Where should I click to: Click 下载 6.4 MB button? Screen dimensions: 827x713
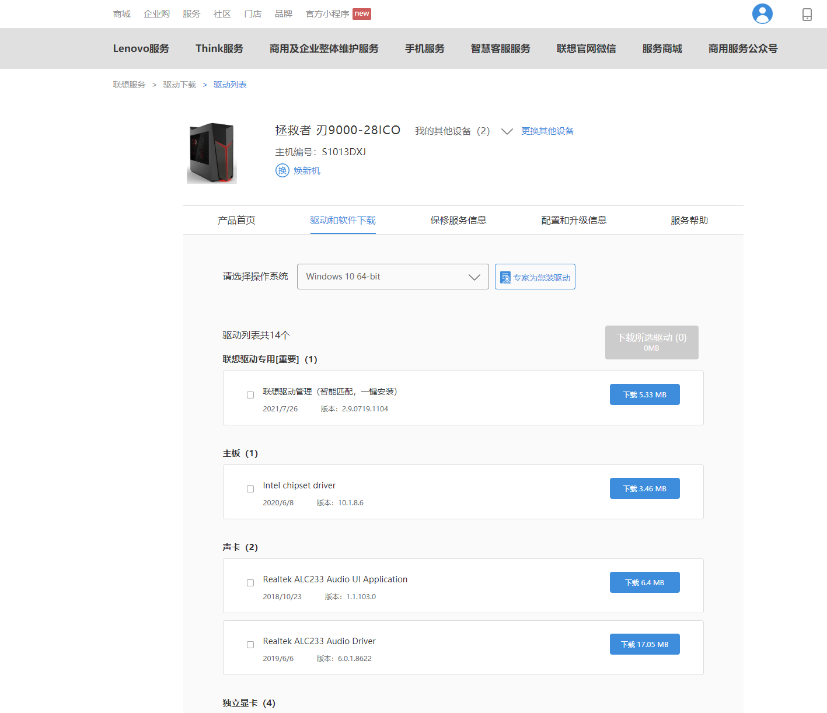[x=645, y=582]
